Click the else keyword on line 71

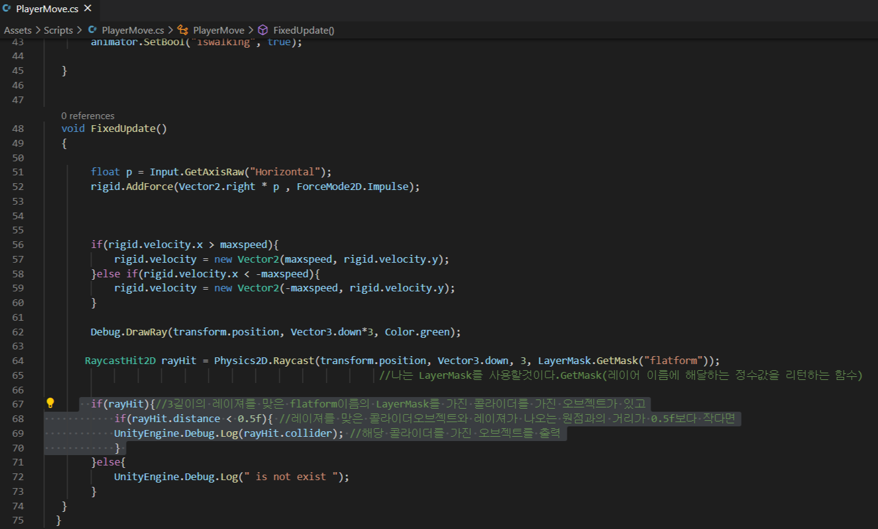click(x=108, y=462)
